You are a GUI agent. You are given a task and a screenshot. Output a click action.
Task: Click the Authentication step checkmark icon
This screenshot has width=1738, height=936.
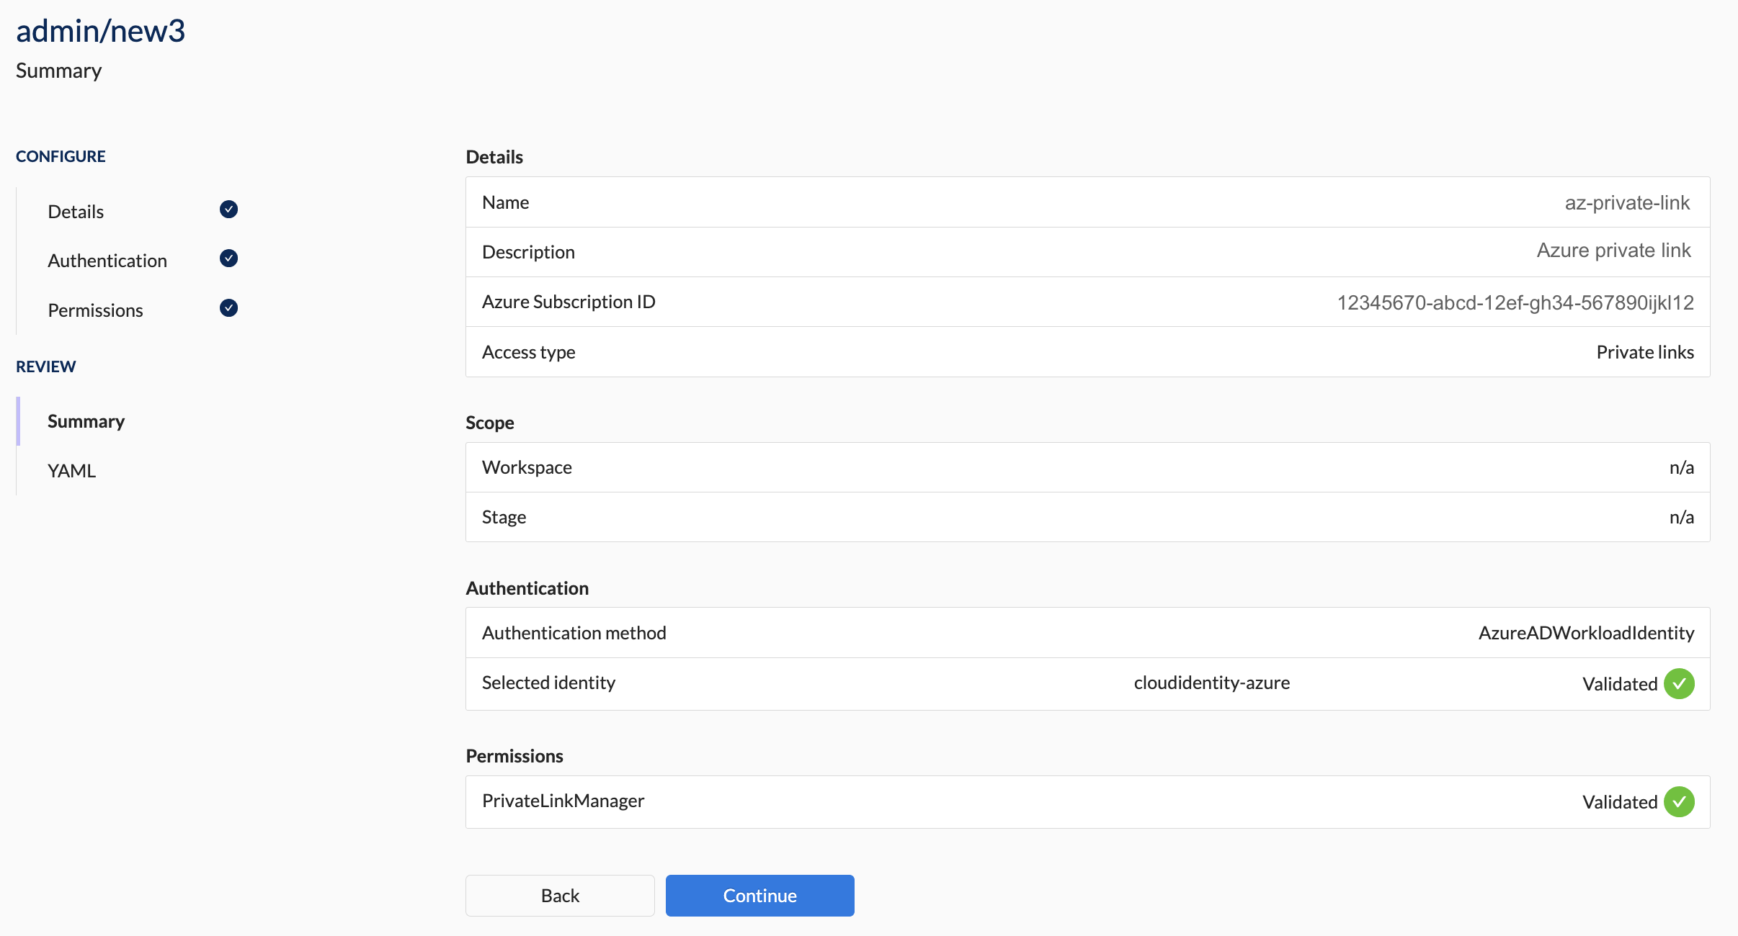click(x=228, y=258)
